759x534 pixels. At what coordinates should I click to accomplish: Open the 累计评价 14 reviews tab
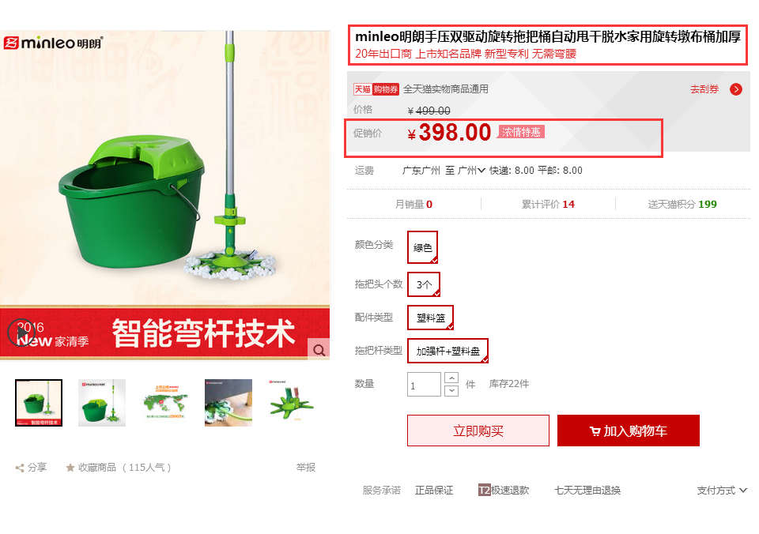548,204
